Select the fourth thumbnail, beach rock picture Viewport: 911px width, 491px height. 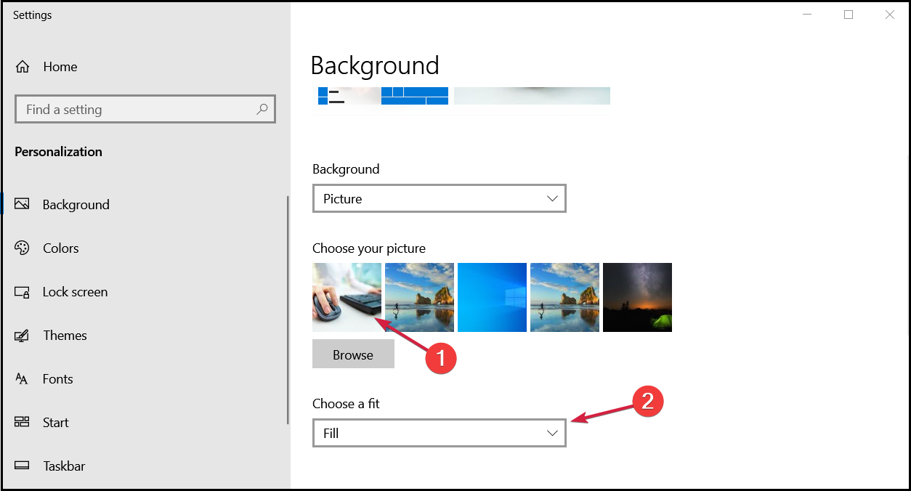point(564,297)
